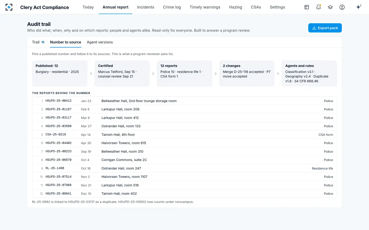Click the Clery Act Compliance logo icon
369x230 pixels.
9,7
